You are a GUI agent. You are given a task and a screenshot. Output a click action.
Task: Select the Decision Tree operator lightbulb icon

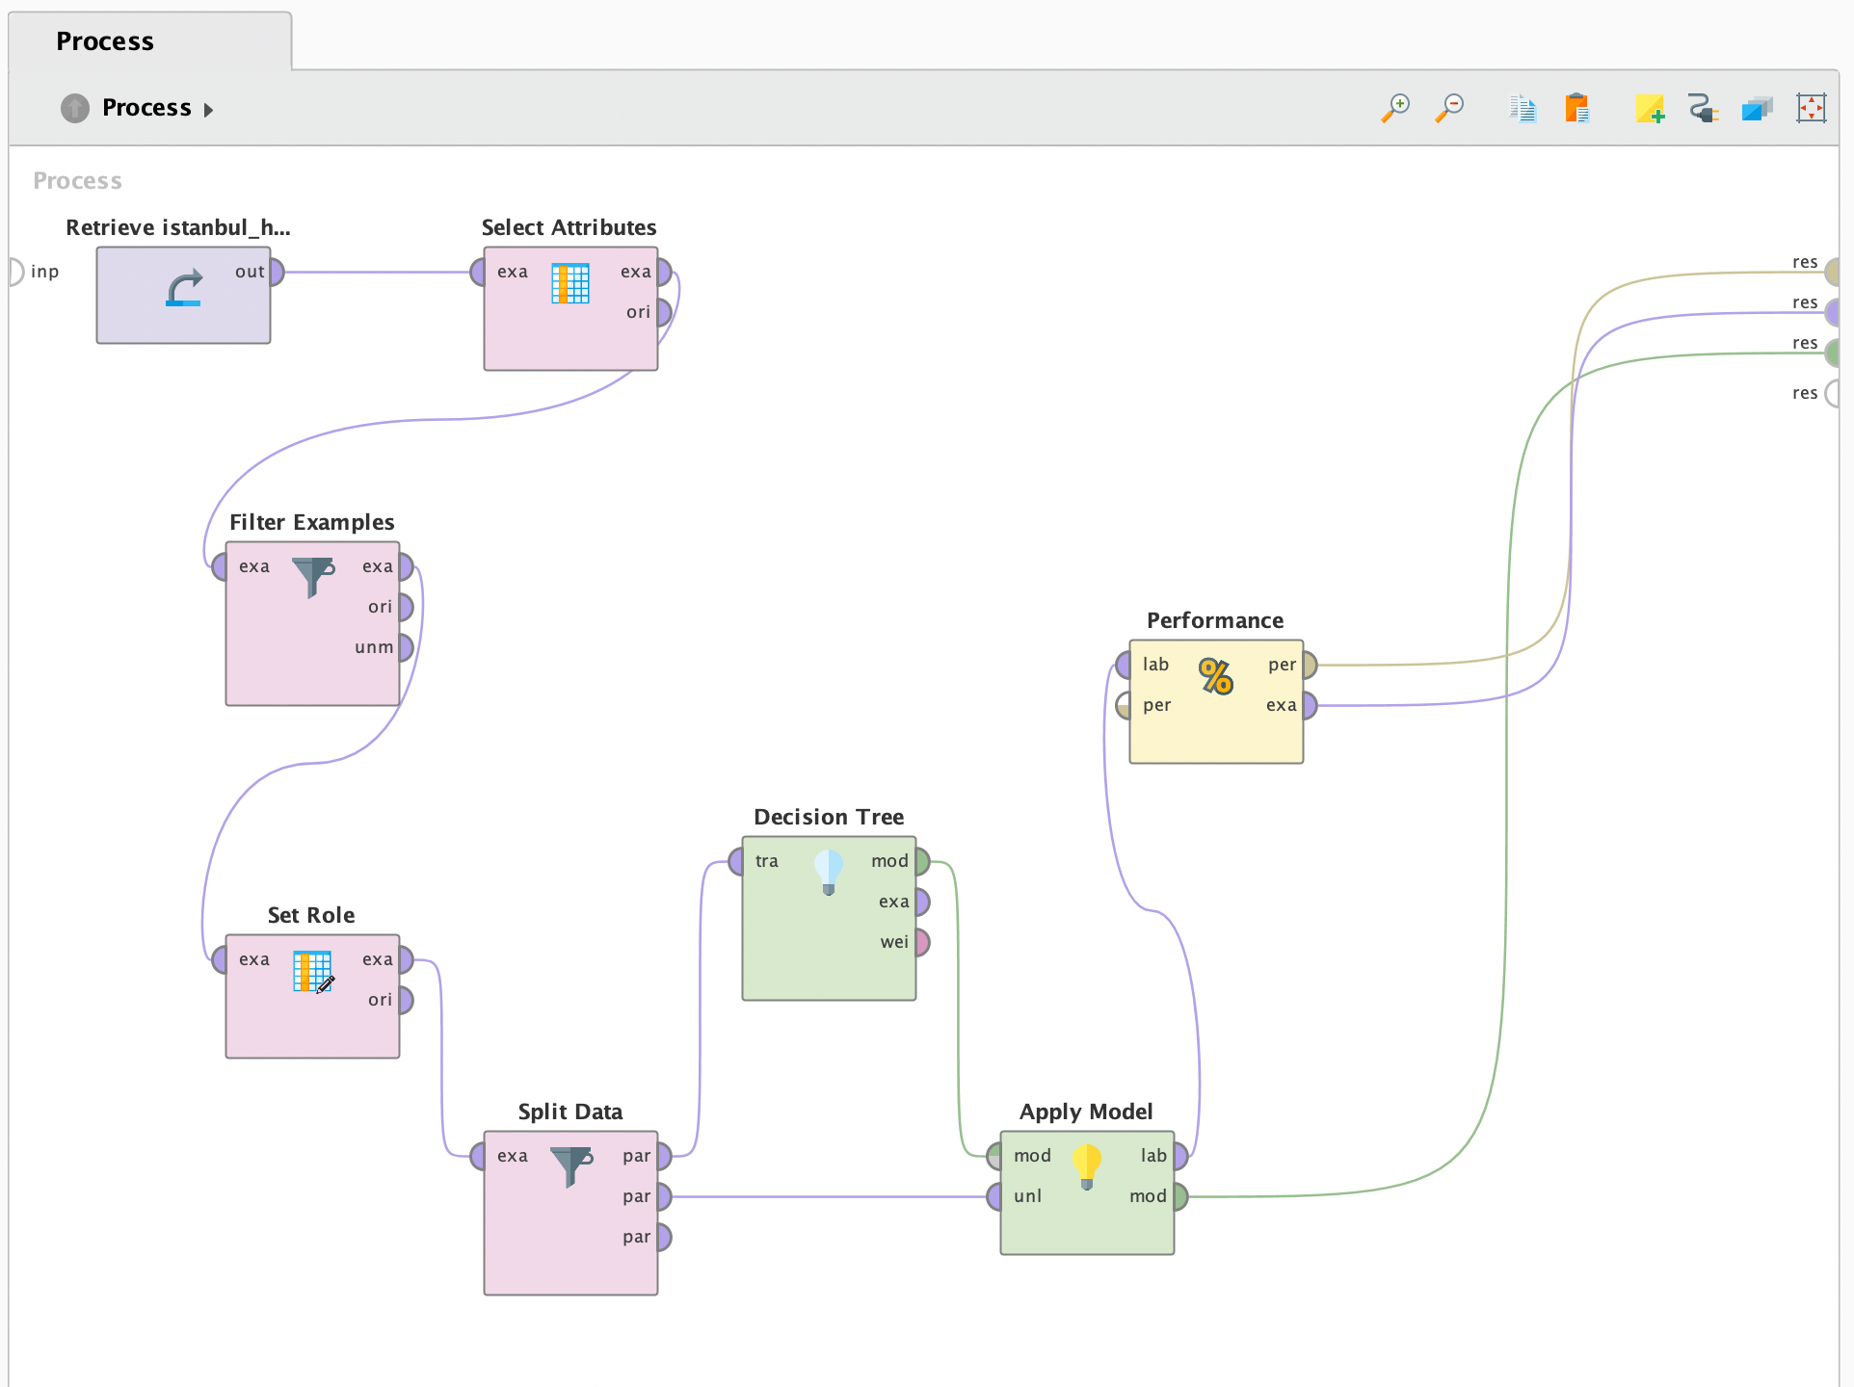[829, 871]
